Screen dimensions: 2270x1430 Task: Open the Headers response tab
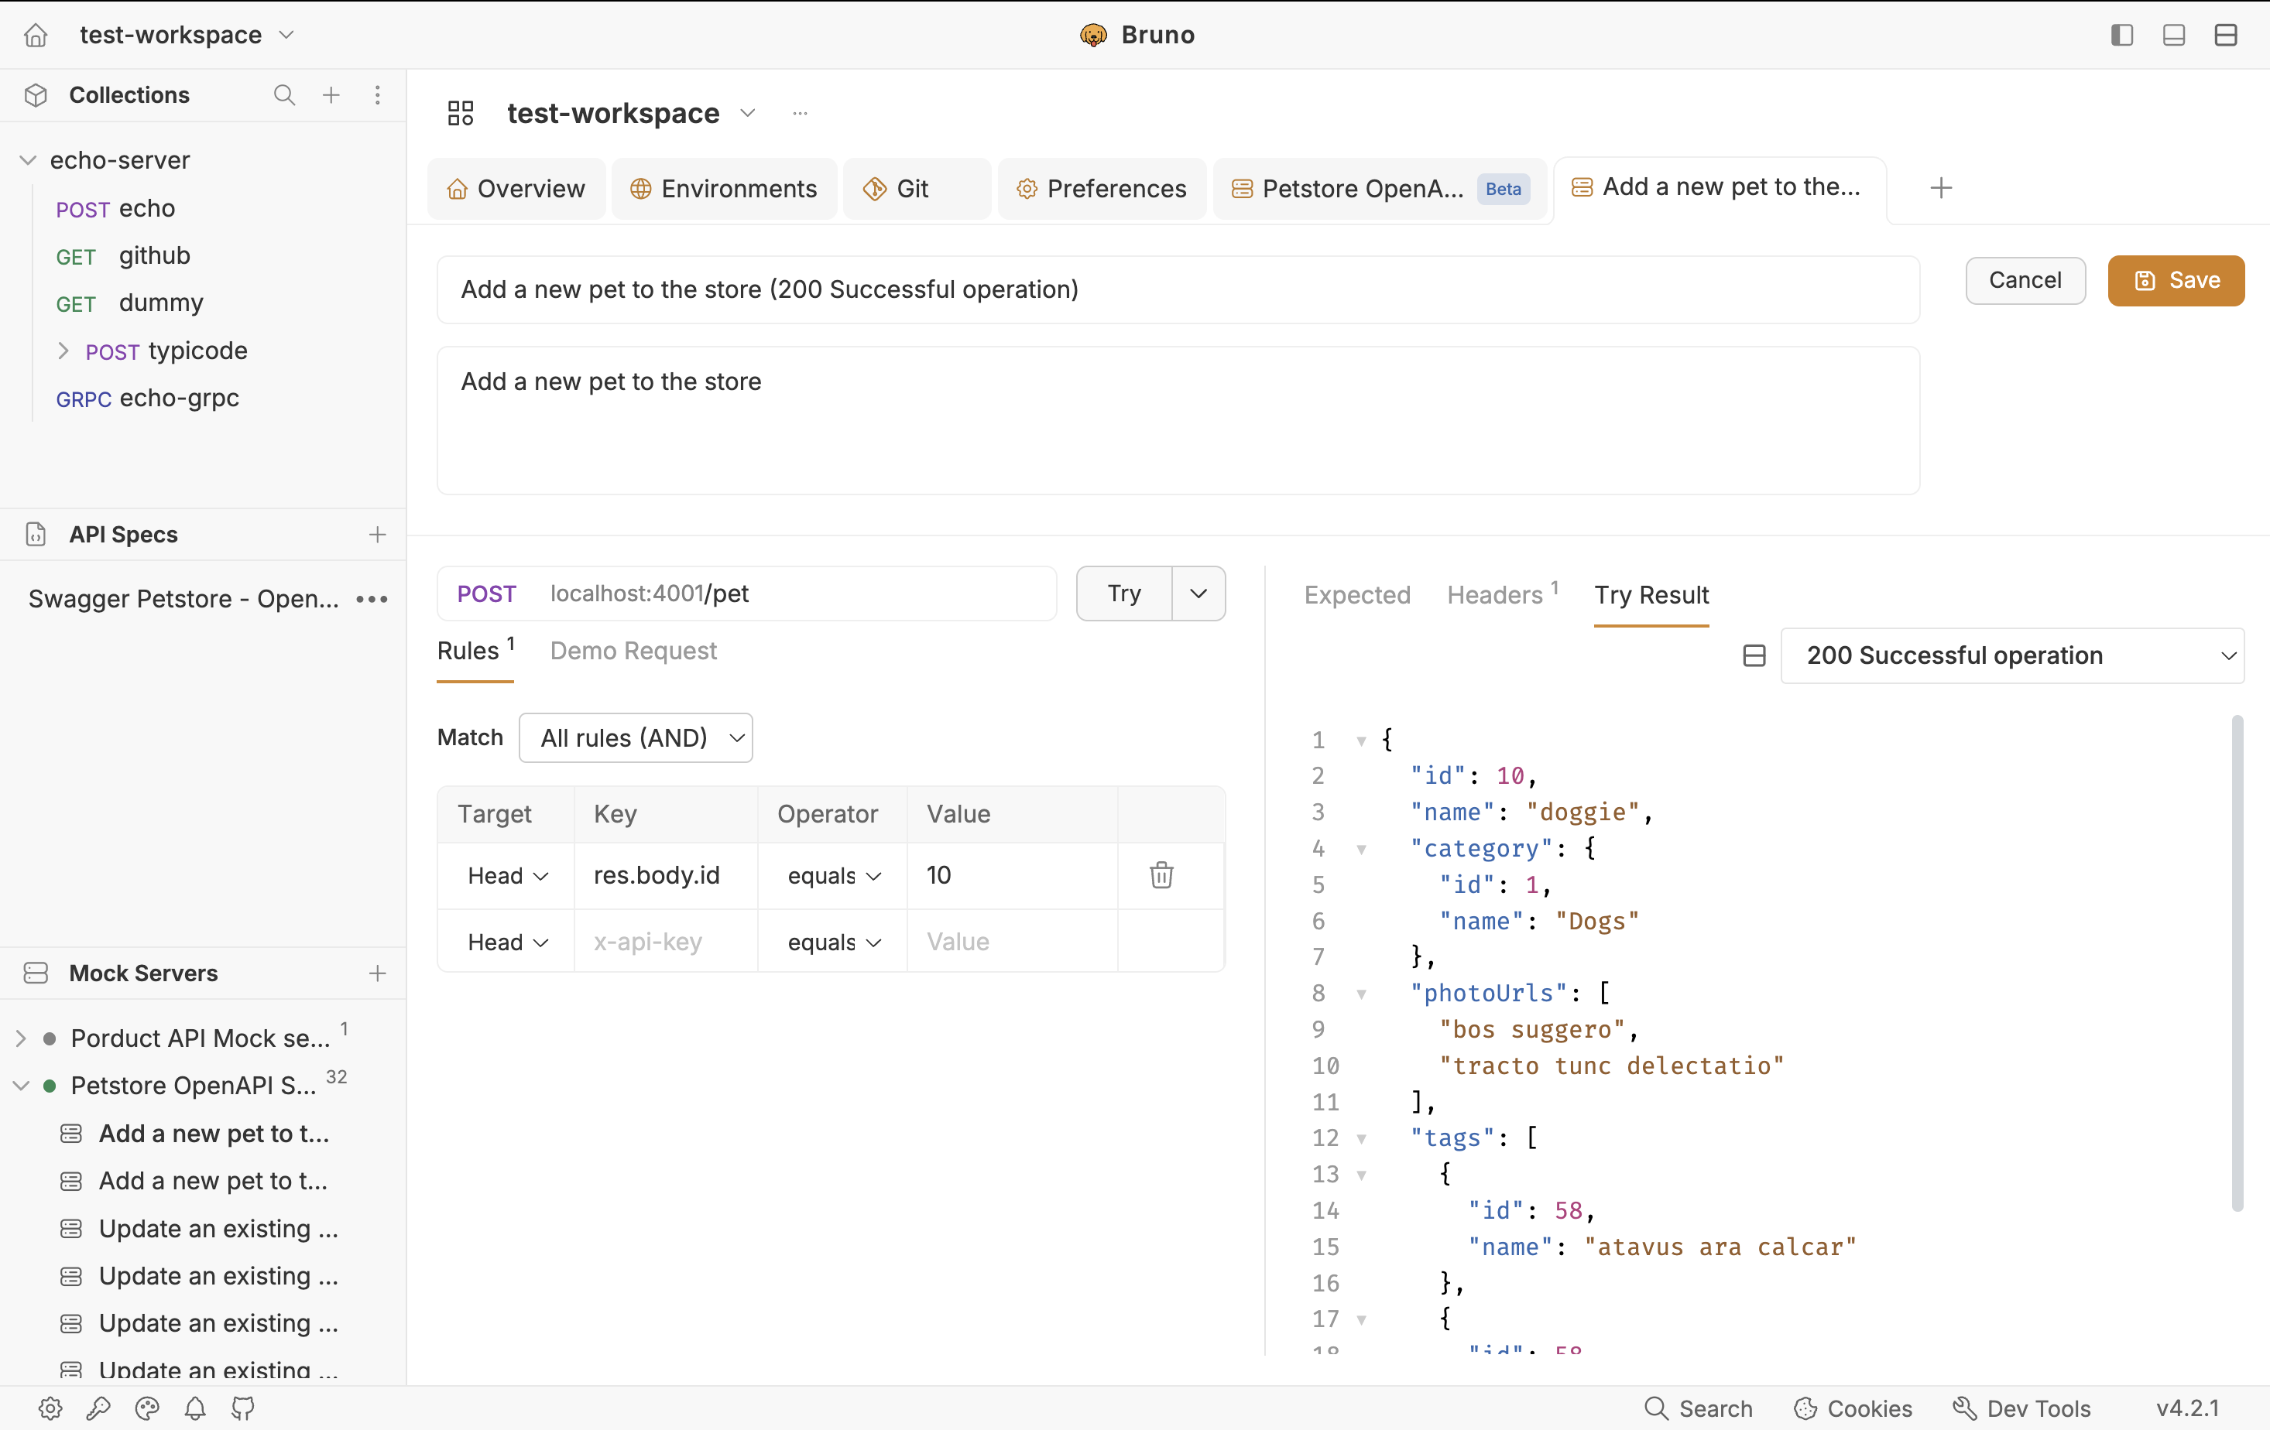click(1503, 594)
